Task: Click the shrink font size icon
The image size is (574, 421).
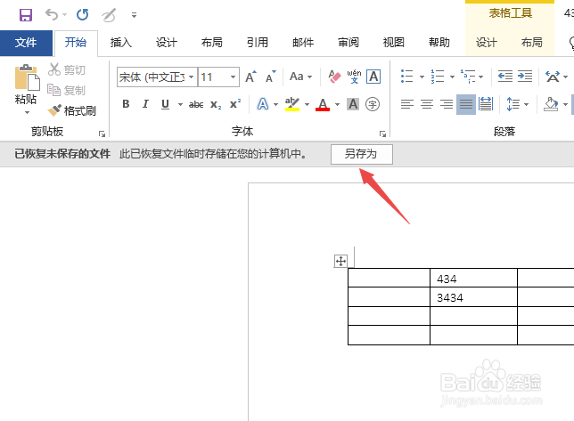Action: click(271, 77)
